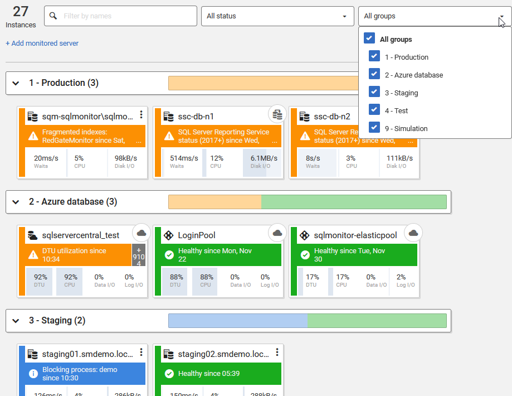Open the All status dropdown
Image resolution: width=512 pixels, height=396 pixels.
tap(277, 16)
